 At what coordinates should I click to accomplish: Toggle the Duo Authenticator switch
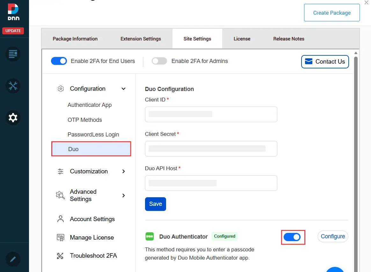pos(292,237)
